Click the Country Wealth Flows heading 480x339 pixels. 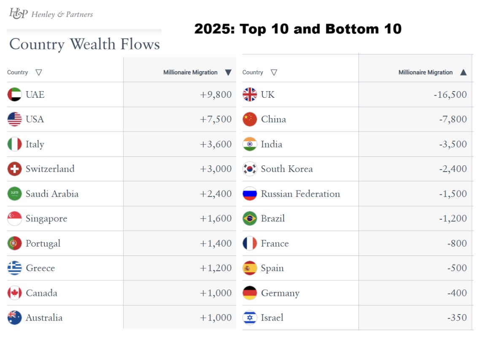coord(84,44)
